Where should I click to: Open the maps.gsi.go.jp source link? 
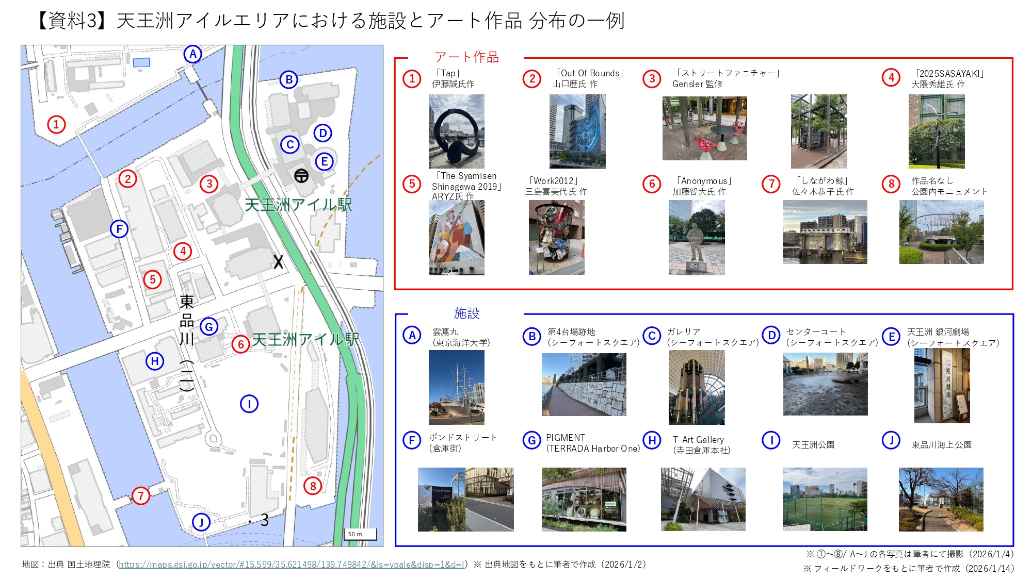pyautogui.click(x=292, y=565)
